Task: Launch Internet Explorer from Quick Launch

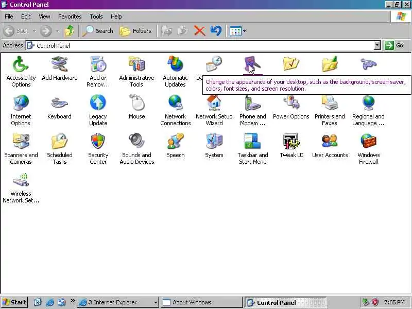Action: tap(49, 302)
